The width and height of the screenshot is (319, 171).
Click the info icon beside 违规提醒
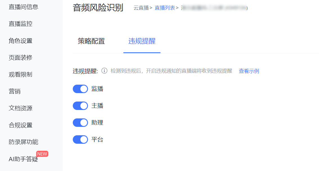pyautogui.click(x=104, y=71)
